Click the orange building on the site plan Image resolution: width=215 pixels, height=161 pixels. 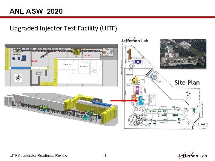(134, 97)
